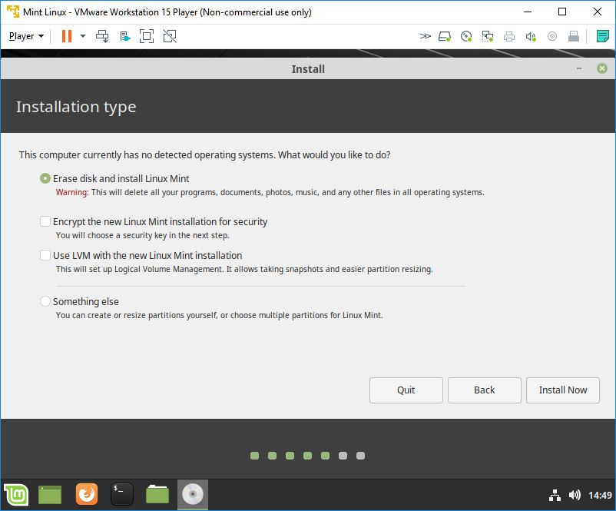Viewport: 616px width, 511px height.
Task: Click the Unity mode toolbar icon
Action: [125, 37]
